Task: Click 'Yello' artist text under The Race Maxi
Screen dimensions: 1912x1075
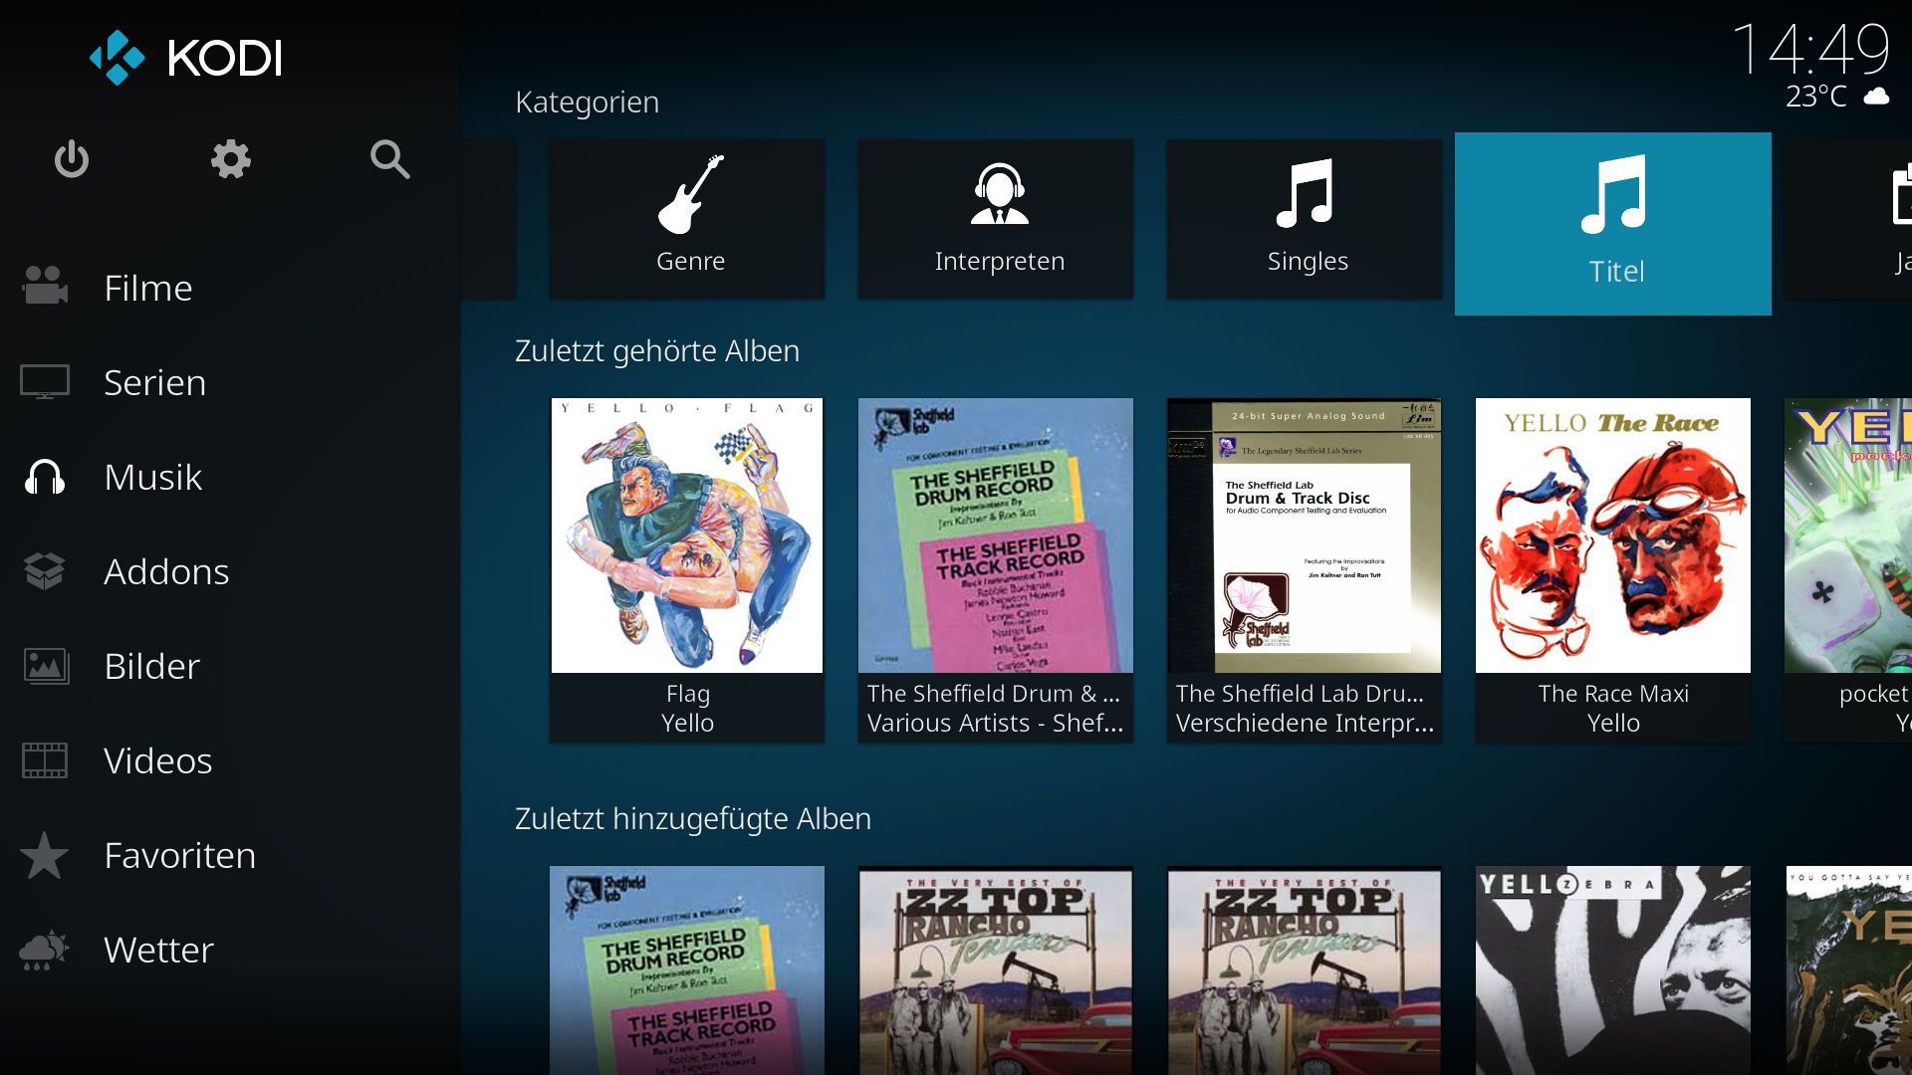Action: tap(1613, 723)
